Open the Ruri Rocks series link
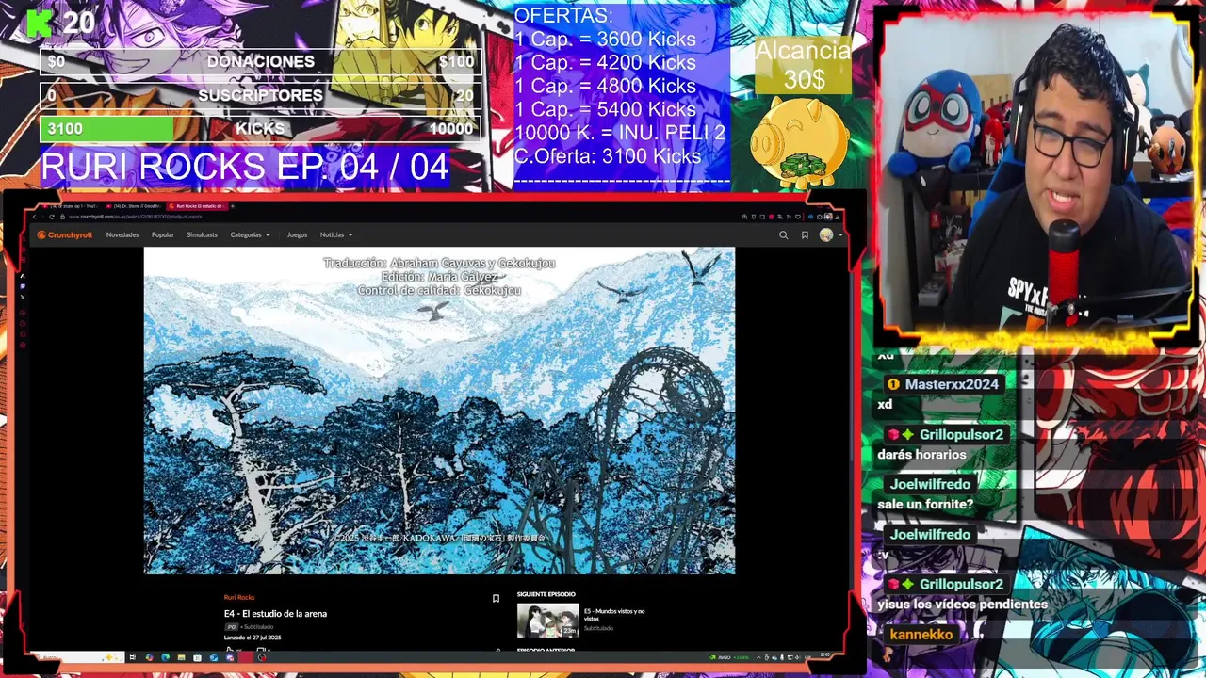The width and height of the screenshot is (1206, 678). [x=239, y=597]
